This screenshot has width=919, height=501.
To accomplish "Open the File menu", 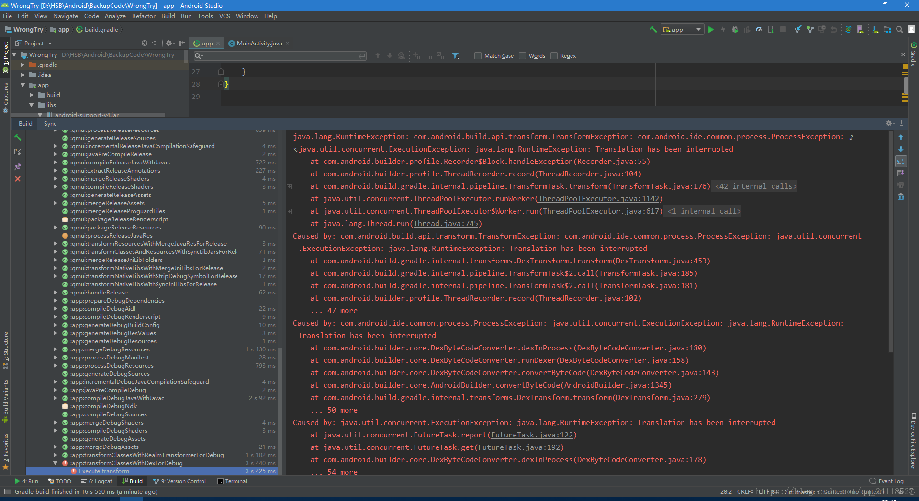I will click(x=7, y=16).
